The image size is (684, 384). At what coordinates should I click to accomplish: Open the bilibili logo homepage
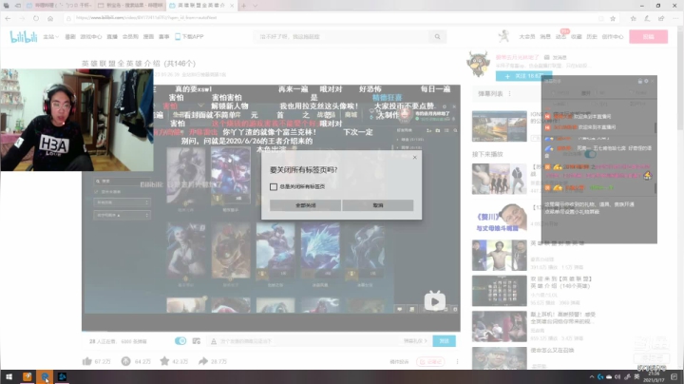tap(24, 37)
